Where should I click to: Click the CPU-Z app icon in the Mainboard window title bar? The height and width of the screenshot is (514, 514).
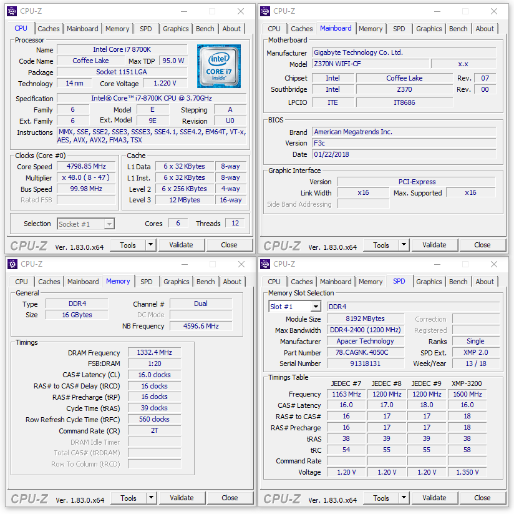coord(265,11)
